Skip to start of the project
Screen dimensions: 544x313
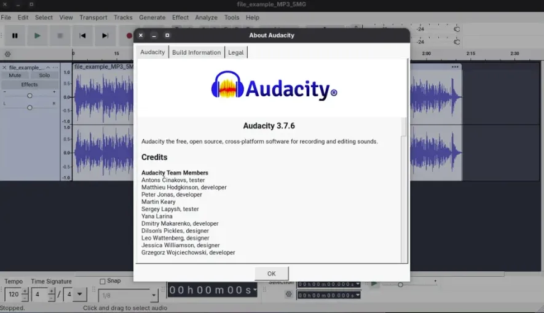tap(82, 36)
